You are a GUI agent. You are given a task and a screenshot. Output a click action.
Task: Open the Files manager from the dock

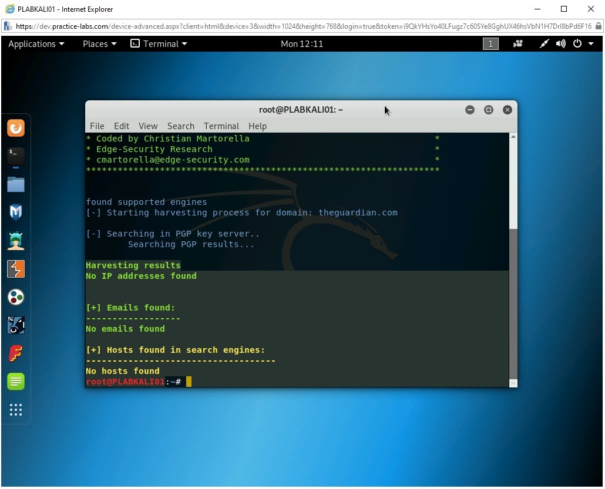tap(16, 184)
